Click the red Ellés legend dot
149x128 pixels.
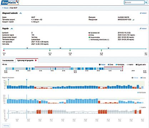[x=89, y=35]
